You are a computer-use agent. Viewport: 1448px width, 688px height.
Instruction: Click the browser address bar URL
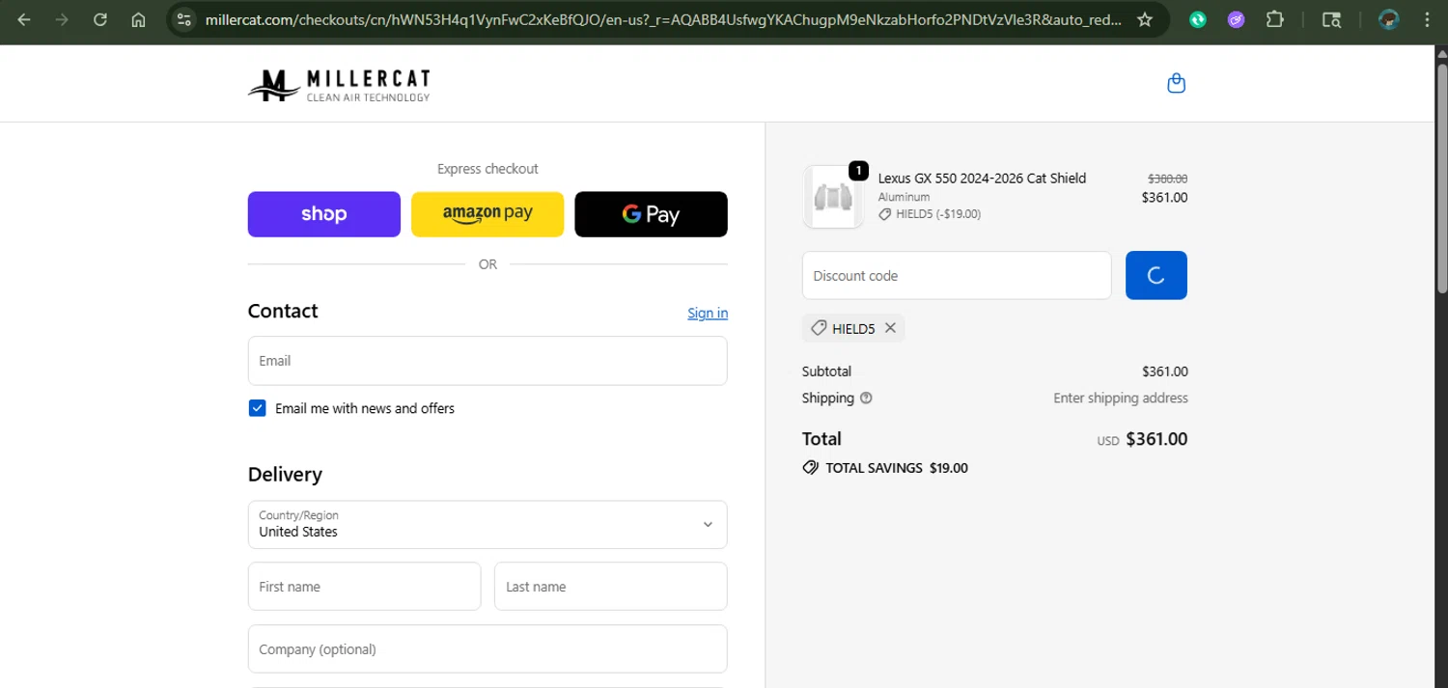[x=663, y=19]
